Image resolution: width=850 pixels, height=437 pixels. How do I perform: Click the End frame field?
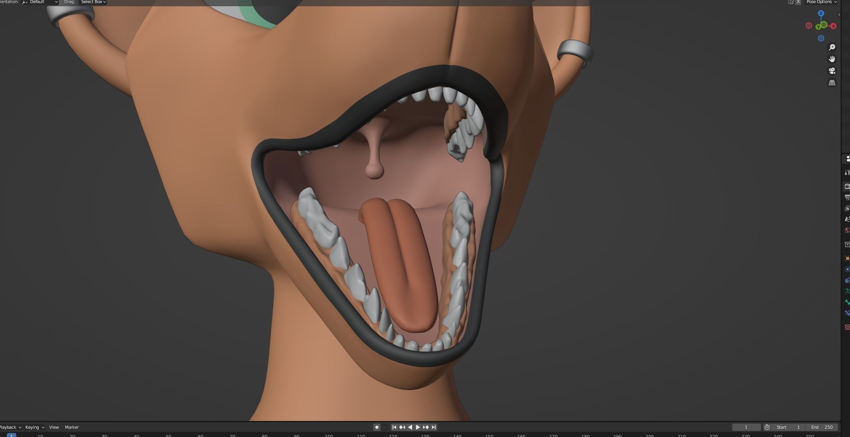822,427
